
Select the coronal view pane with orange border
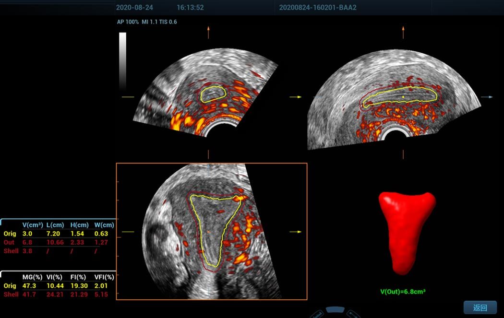pyautogui.click(x=211, y=231)
